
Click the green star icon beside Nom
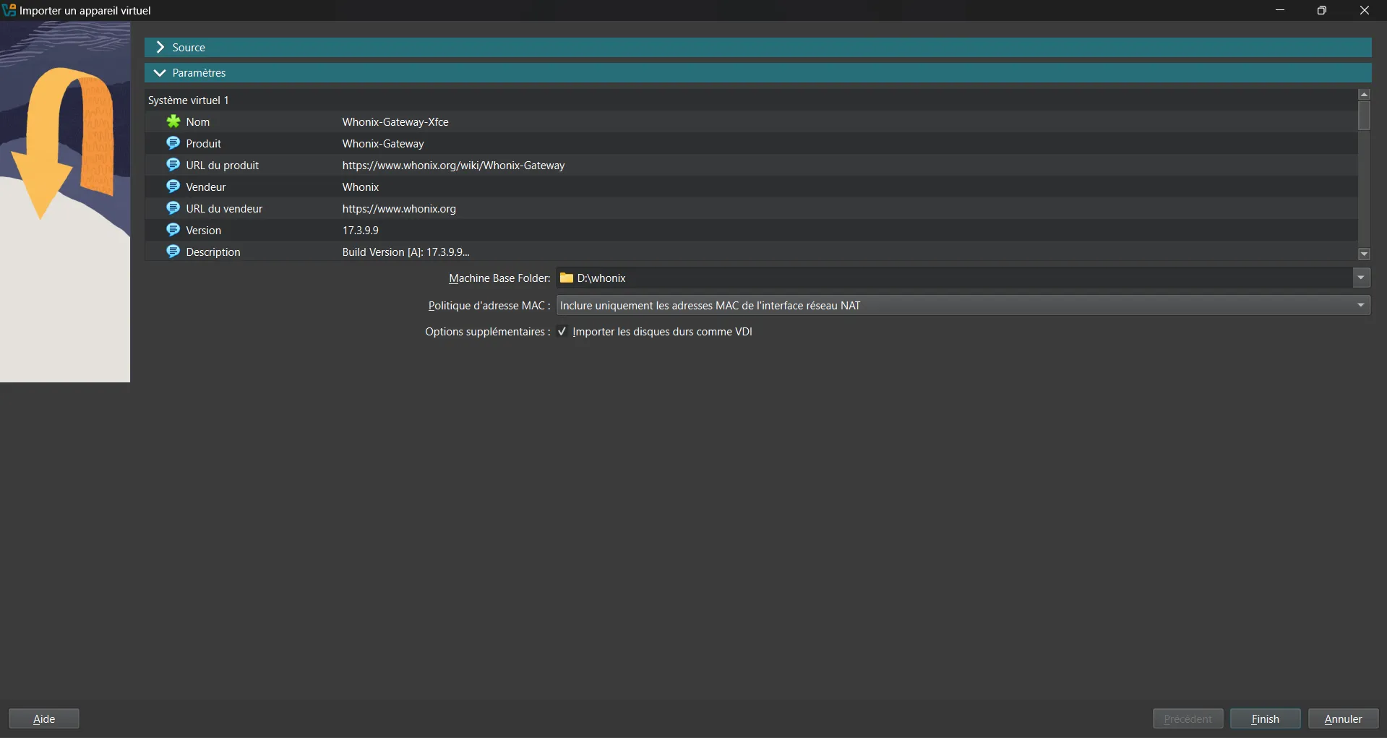click(173, 121)
